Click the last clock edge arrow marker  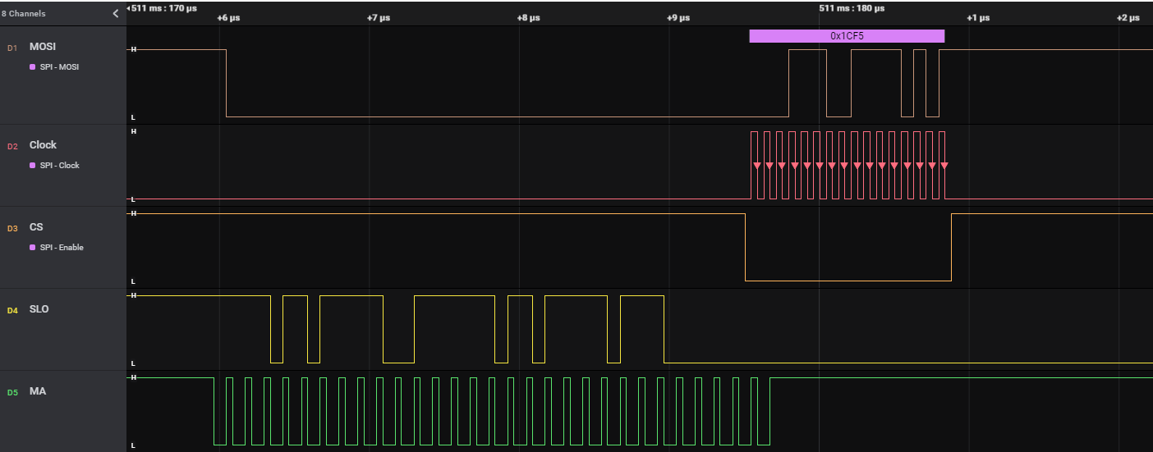point(944,166)
